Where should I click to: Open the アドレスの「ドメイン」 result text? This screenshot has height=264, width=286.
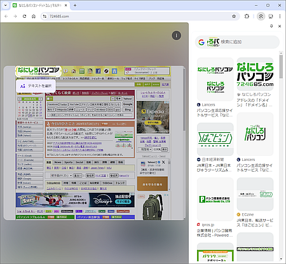254,102
